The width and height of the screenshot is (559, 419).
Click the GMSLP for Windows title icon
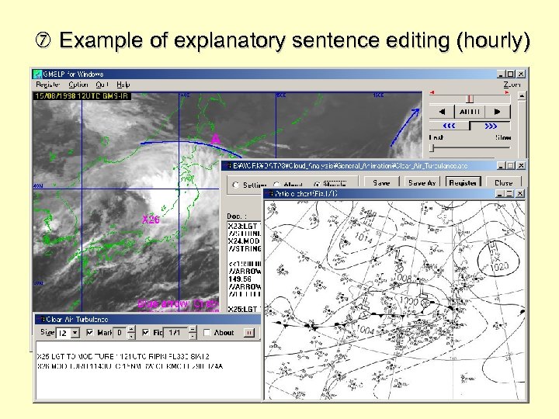click(37, 74)
